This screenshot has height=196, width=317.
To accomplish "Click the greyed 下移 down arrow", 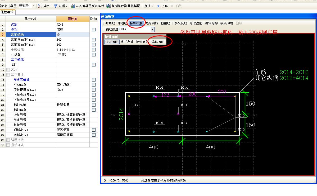I will point(172,6).
